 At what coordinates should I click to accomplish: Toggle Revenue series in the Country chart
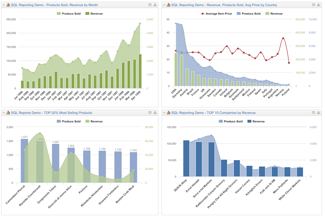point(274,14)
